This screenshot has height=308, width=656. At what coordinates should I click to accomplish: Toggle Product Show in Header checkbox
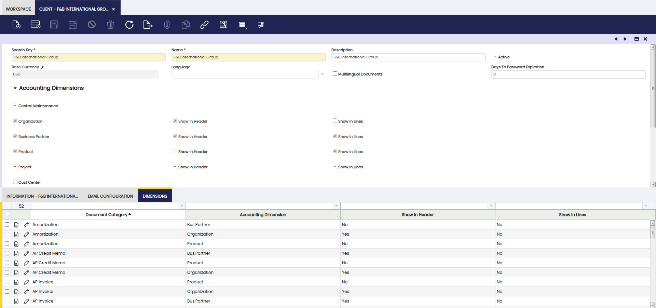pyautogui.click(x=175, y=151)
